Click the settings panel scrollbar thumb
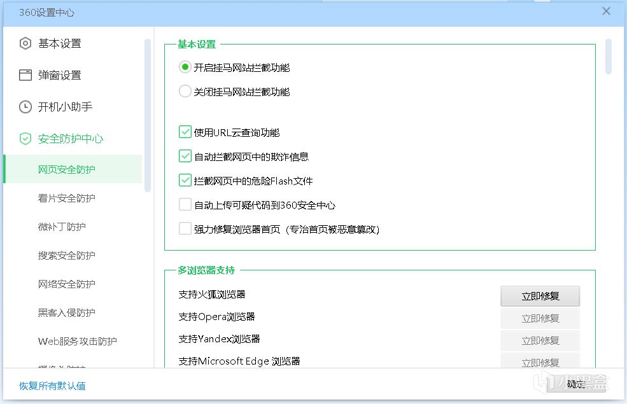 [608, 57]
